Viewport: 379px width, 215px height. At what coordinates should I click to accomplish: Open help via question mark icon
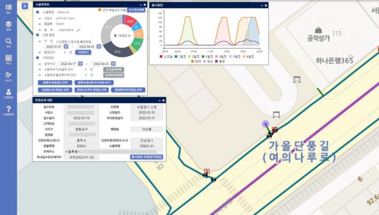point(8,110)
